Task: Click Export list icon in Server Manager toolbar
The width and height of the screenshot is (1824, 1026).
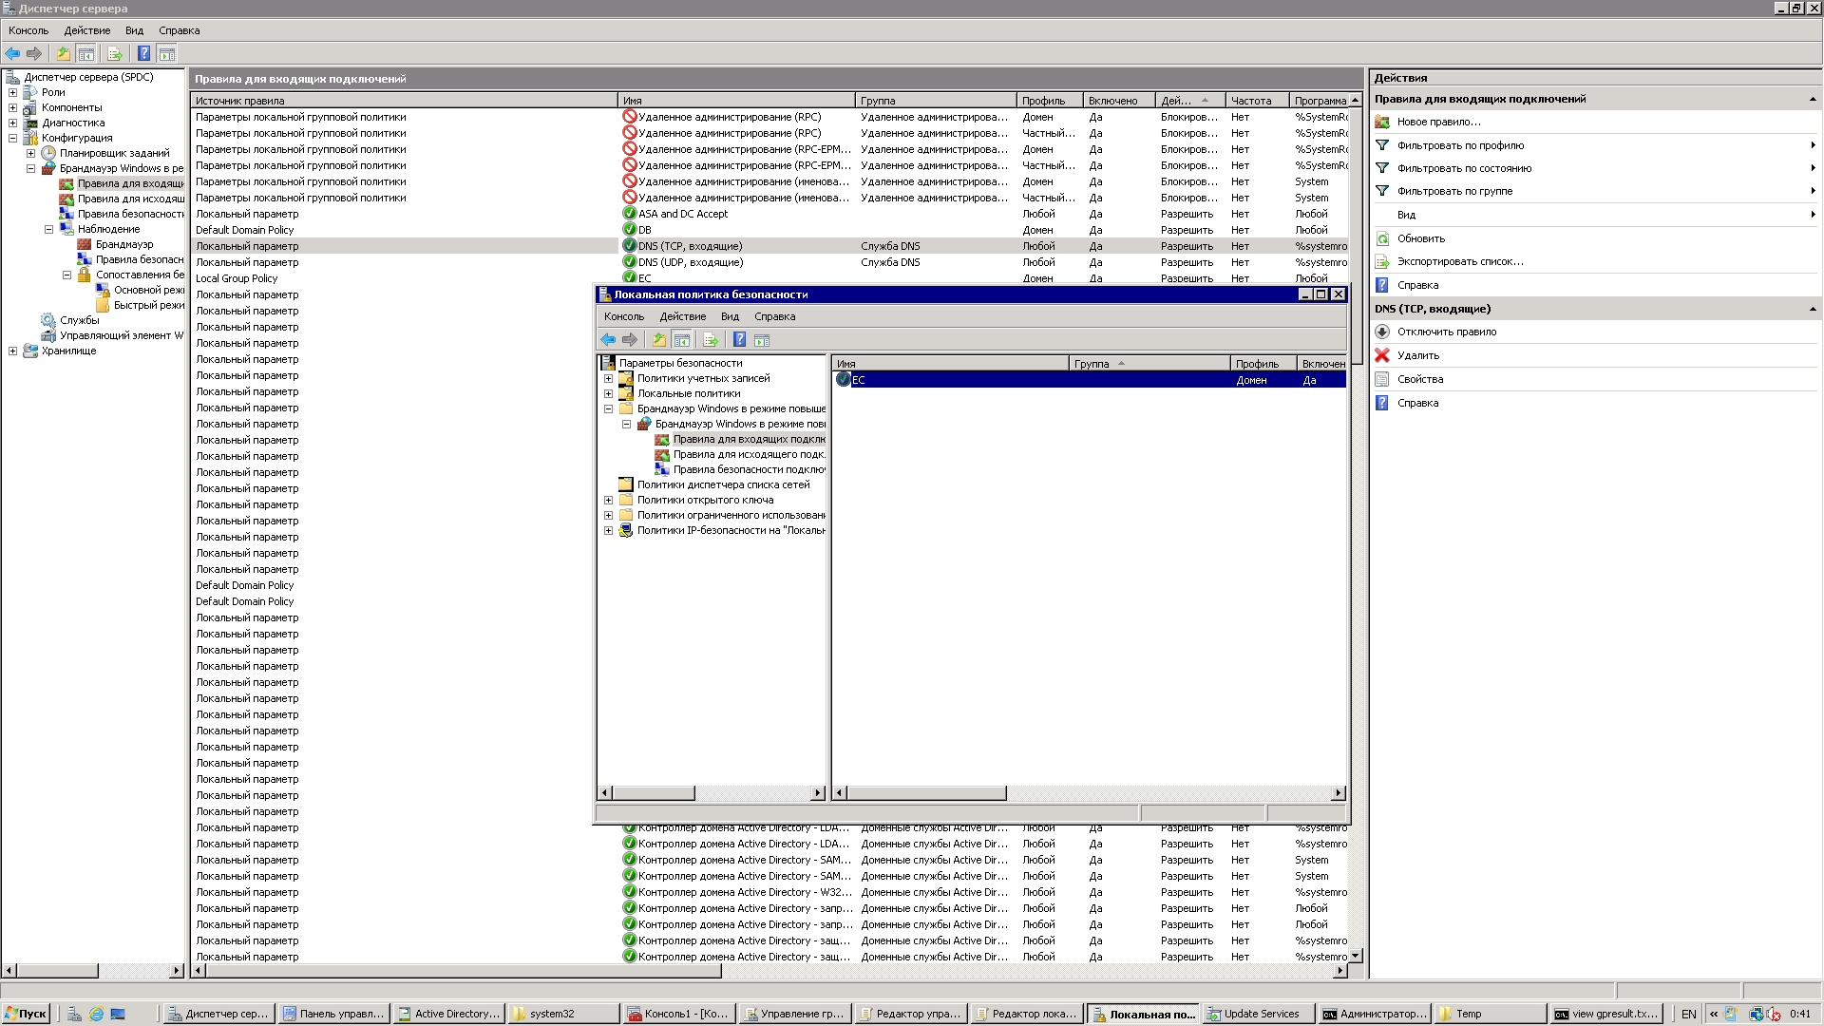Action: tap(115, 54)
